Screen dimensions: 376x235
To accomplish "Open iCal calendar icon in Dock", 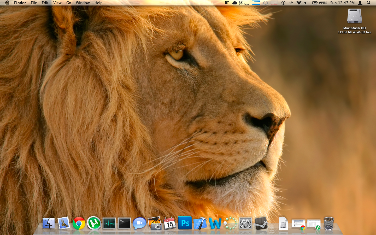I will pos(170,224).
